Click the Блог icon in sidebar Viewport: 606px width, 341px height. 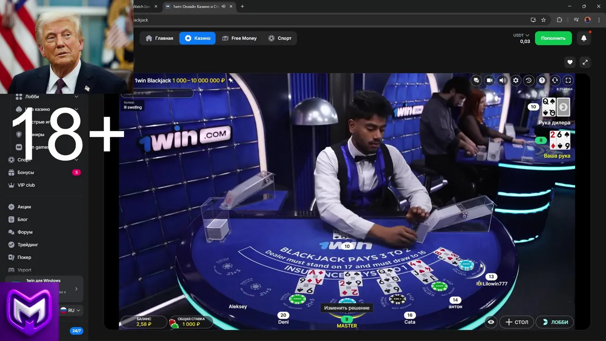point(12,220)
